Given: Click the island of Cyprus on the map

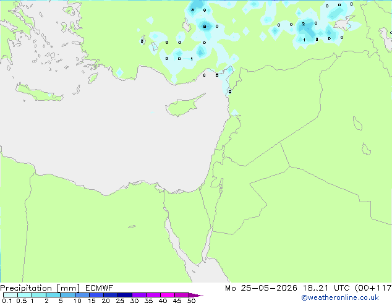Looking at the screenshot, I should (184, 106).
